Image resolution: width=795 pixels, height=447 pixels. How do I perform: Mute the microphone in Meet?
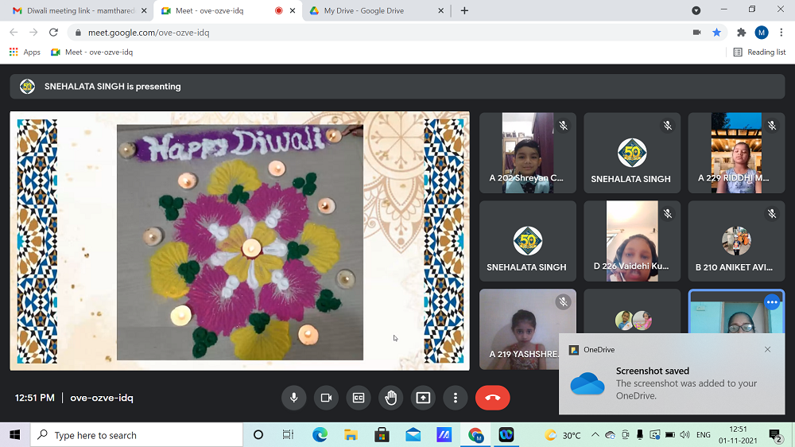293,398
